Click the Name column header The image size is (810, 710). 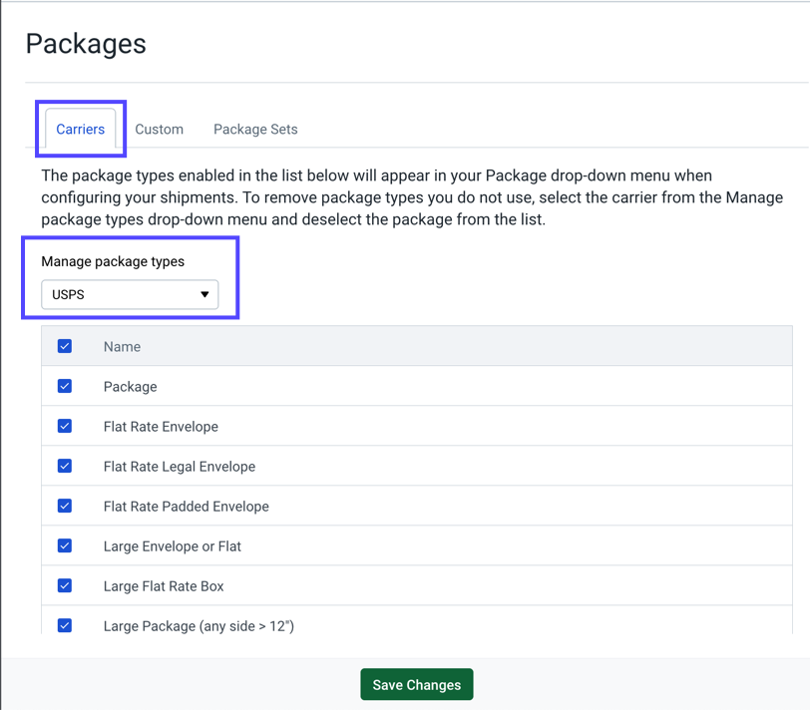(122, 346)
